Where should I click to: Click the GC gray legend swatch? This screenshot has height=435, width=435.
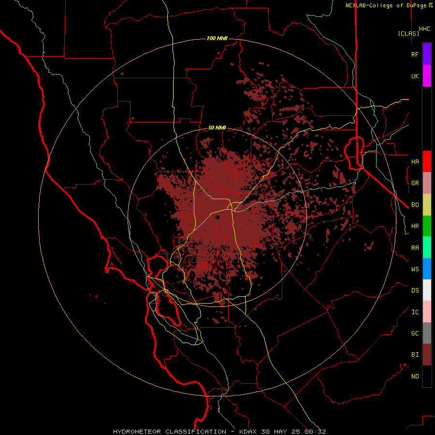click(427, 333)
